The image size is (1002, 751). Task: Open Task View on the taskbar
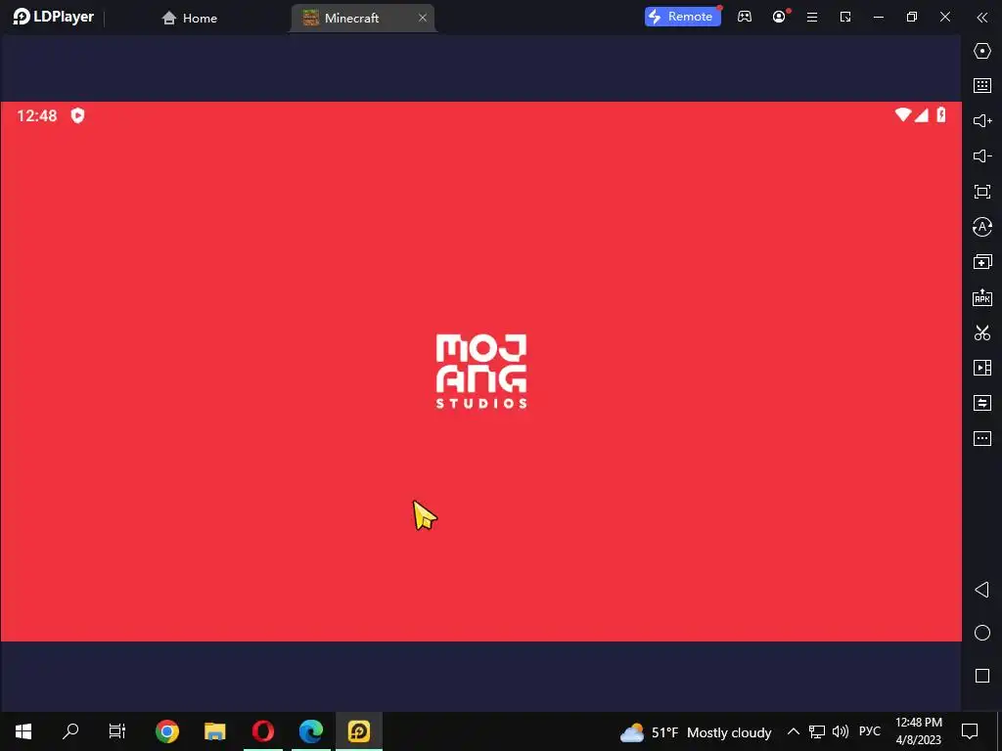pos(117,731)
